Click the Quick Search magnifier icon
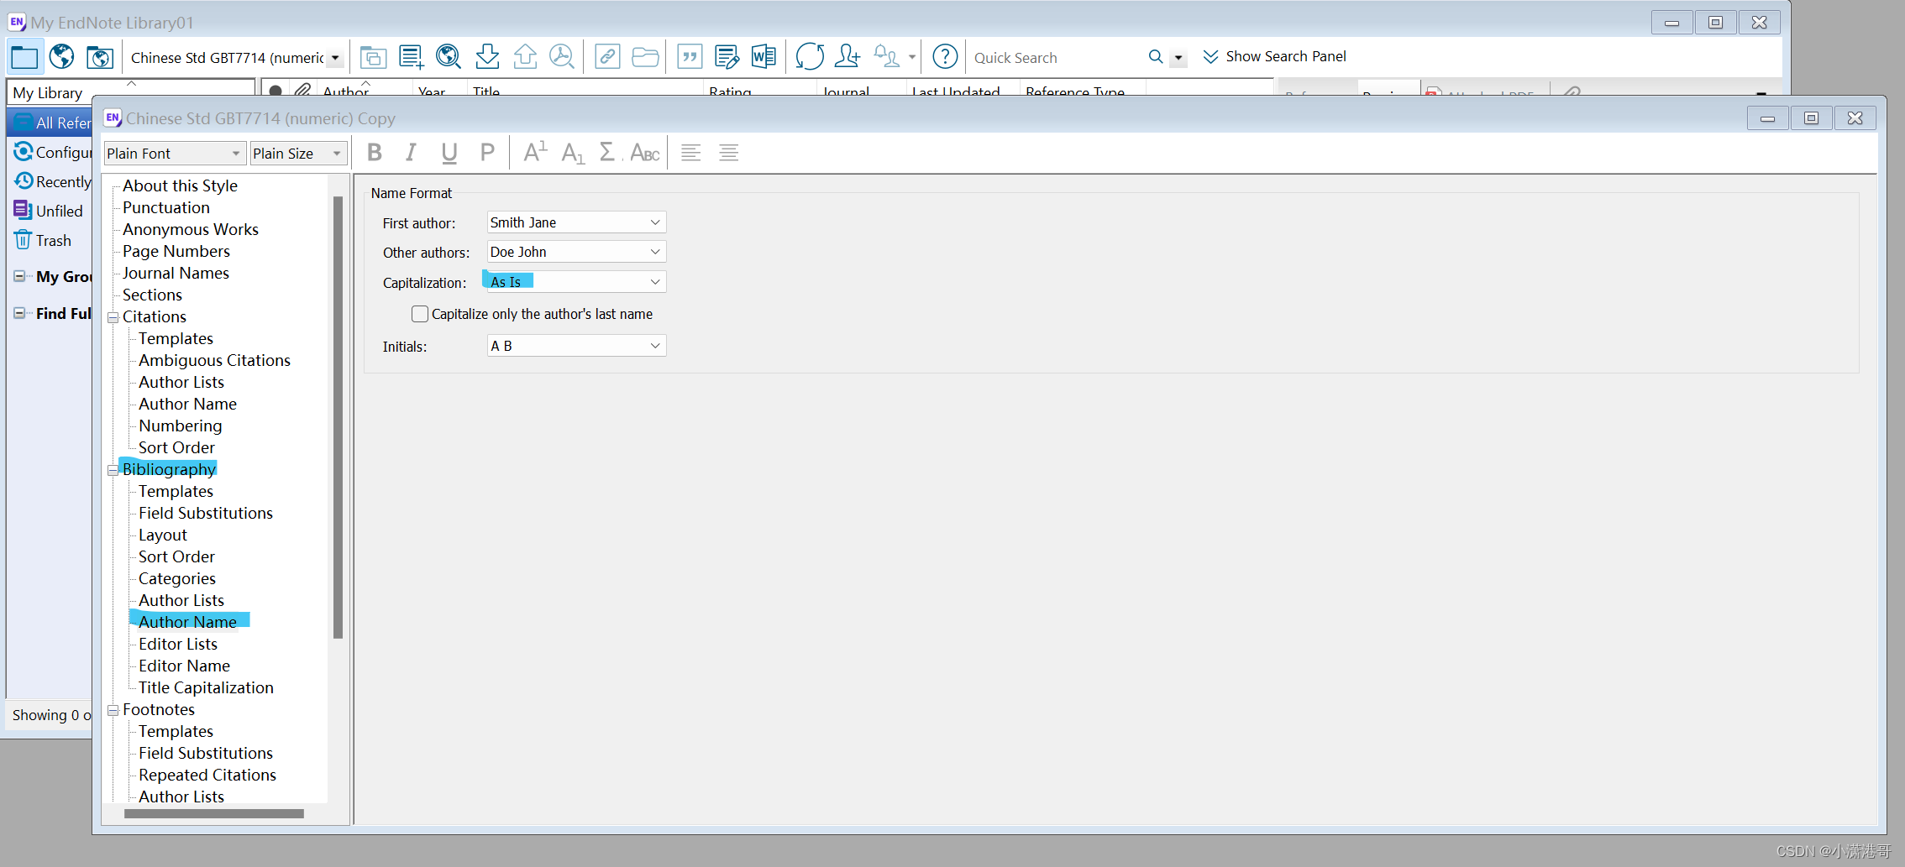Viewport: 1905px width, 867px height. tap(1156, 57)
